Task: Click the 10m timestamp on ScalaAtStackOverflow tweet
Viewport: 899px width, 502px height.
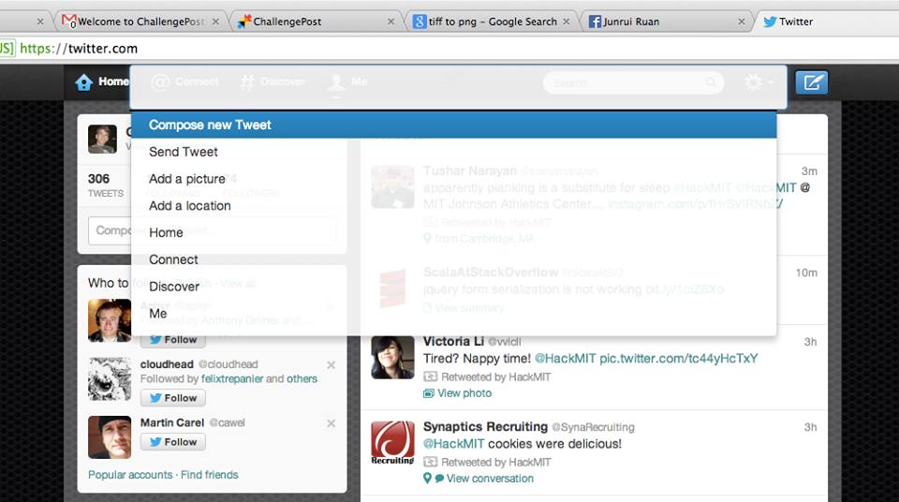Action: click(x=806, y=273)
